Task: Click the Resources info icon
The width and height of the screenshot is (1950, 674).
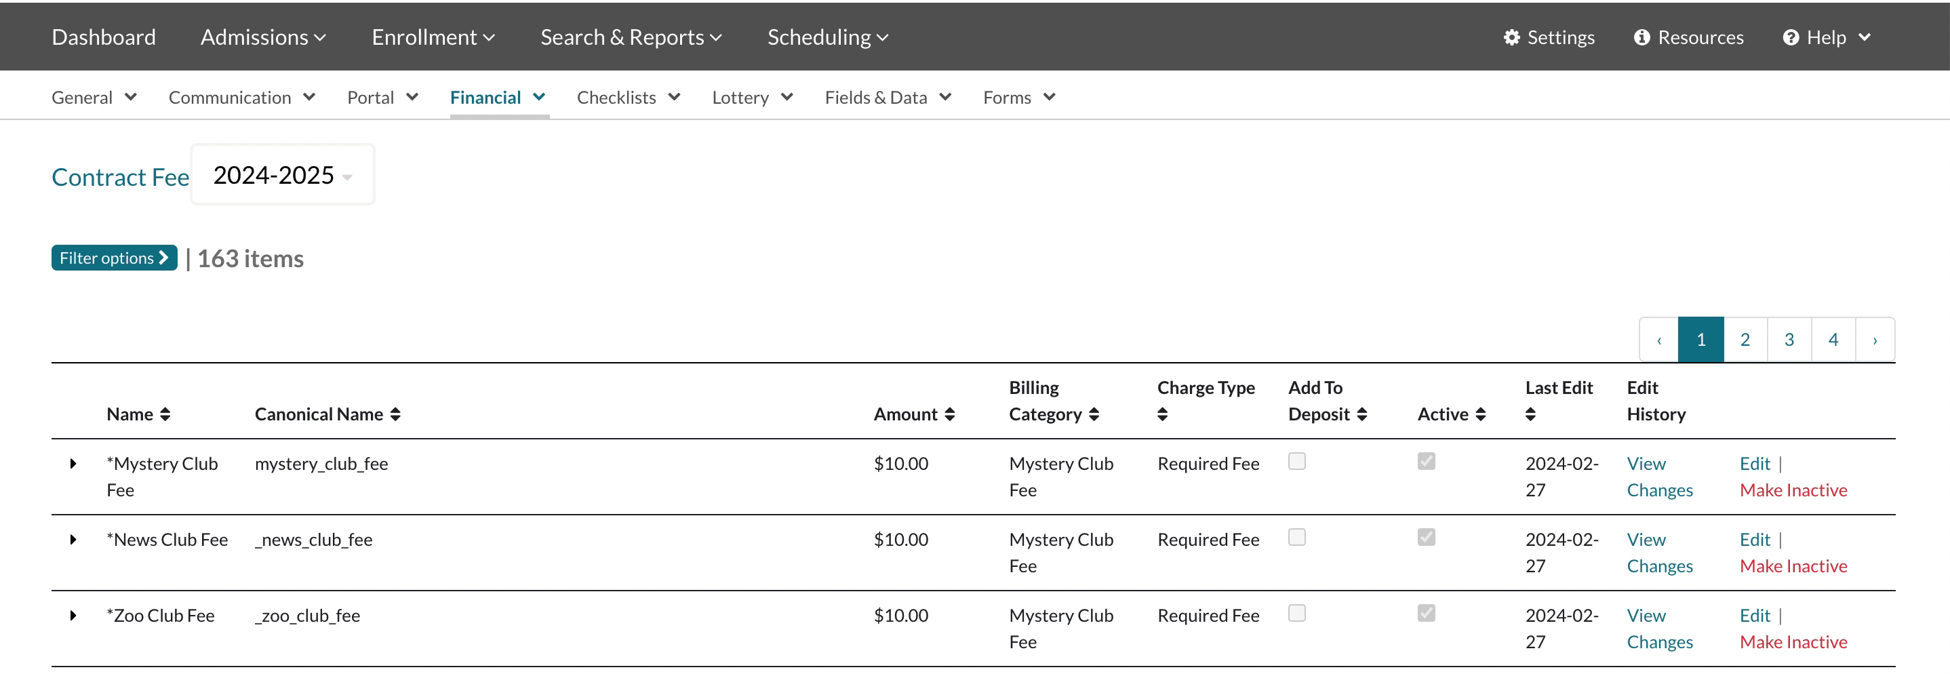Action: [1641, 37]
